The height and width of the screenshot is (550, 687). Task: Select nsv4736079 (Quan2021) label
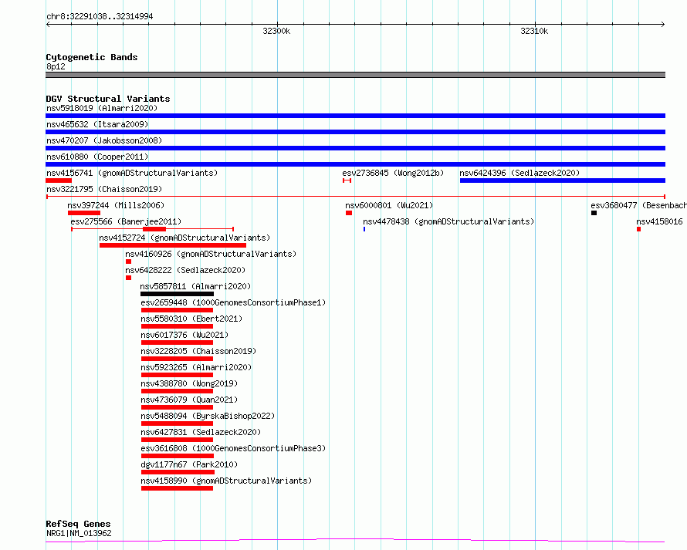coord(189,400)
